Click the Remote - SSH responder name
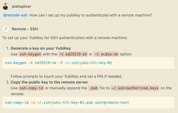The image size is (178, 113). (x=25, y=29)
